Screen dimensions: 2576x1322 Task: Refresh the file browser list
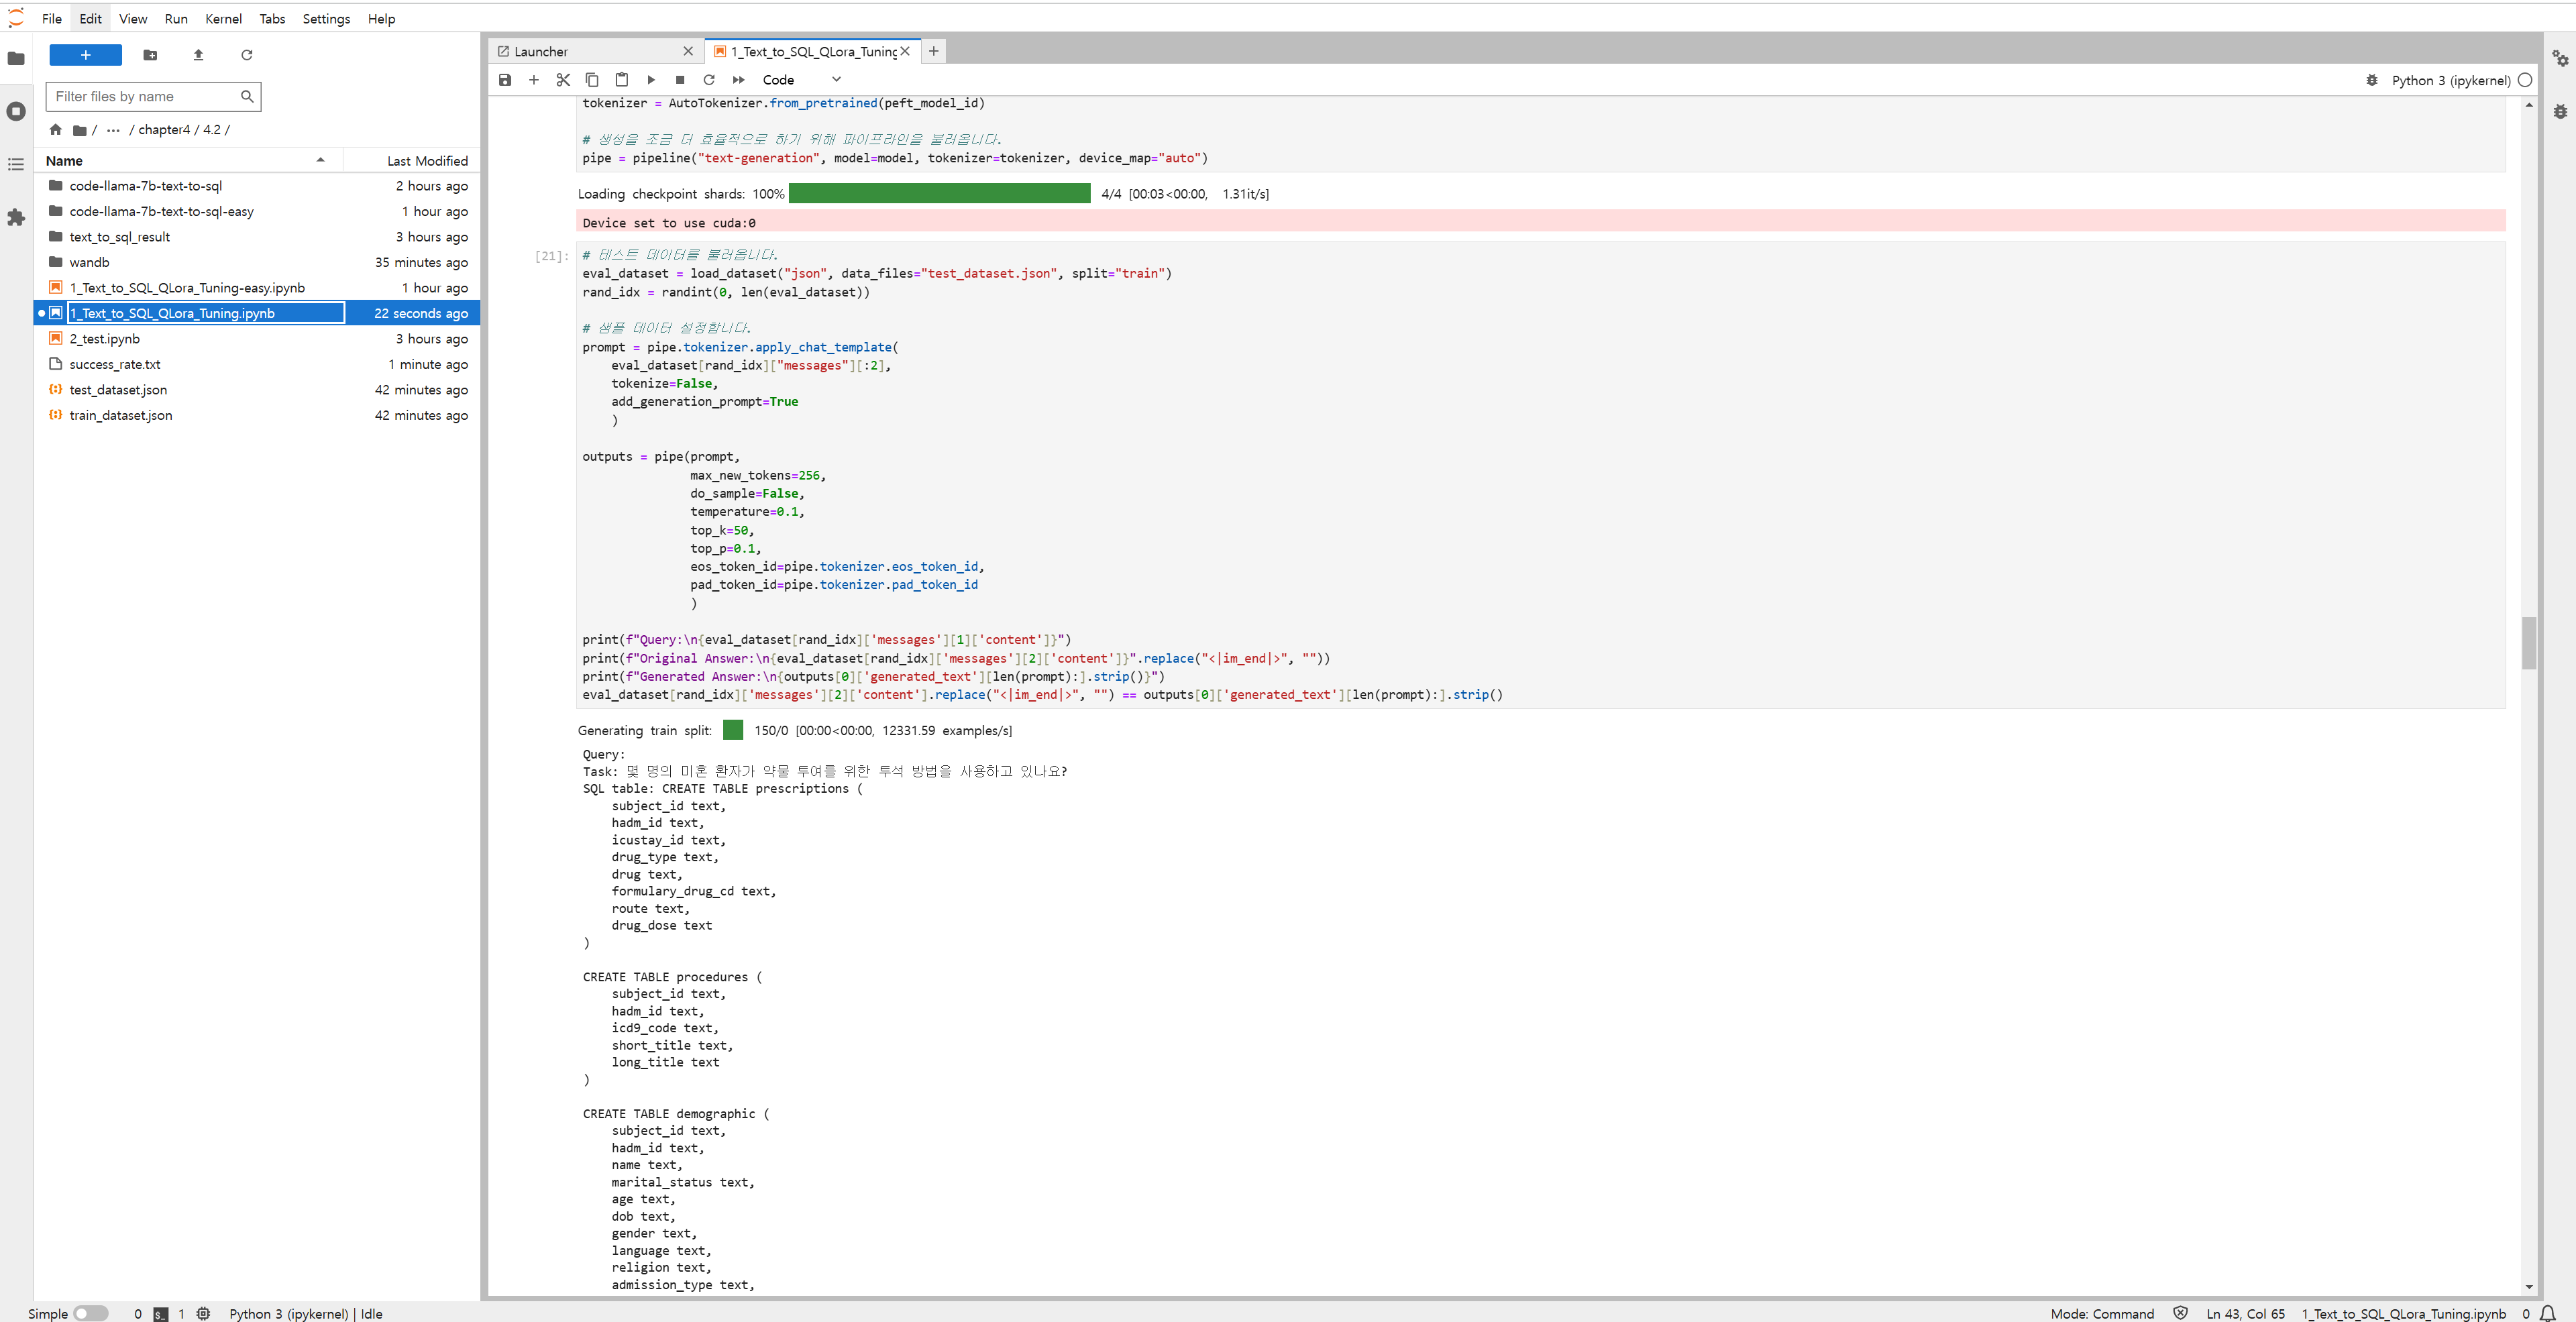[x=246, y=55]
